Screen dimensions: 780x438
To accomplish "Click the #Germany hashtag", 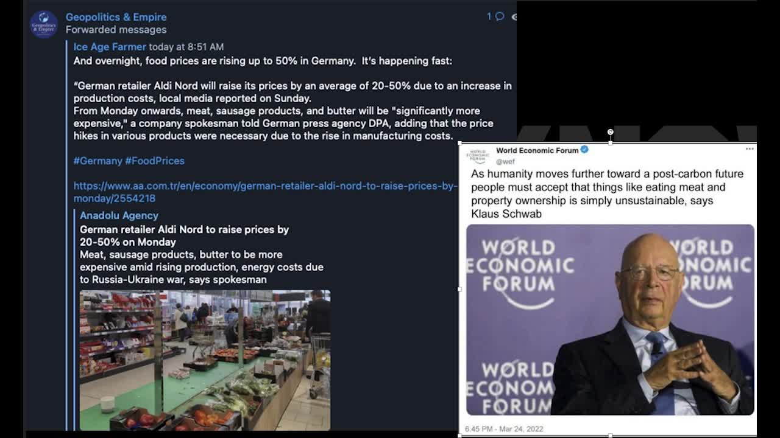I will (97, 161).
